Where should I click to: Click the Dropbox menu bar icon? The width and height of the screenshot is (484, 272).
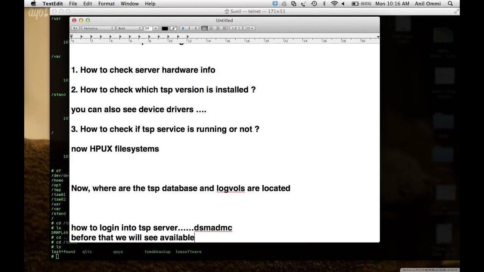coord(275,4)
